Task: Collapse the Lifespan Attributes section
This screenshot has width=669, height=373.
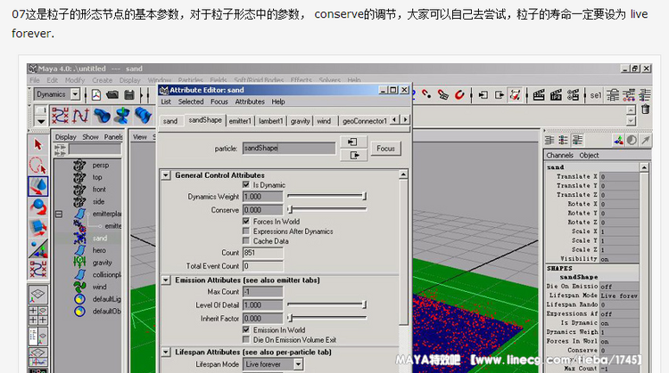Action: click(166, 353)
